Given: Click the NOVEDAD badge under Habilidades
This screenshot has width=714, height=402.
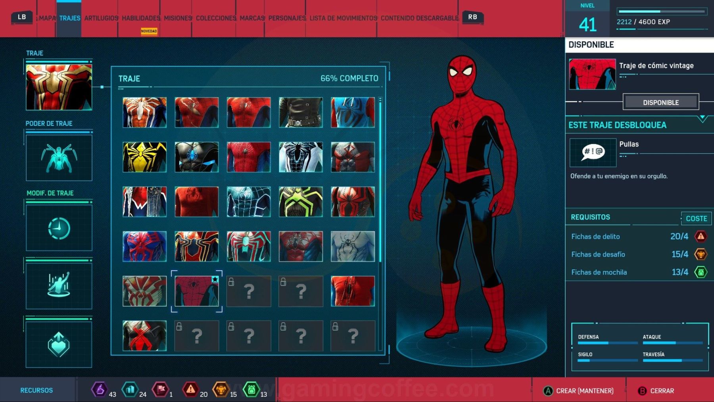Looking at the screenshot, I should [149, 31].
